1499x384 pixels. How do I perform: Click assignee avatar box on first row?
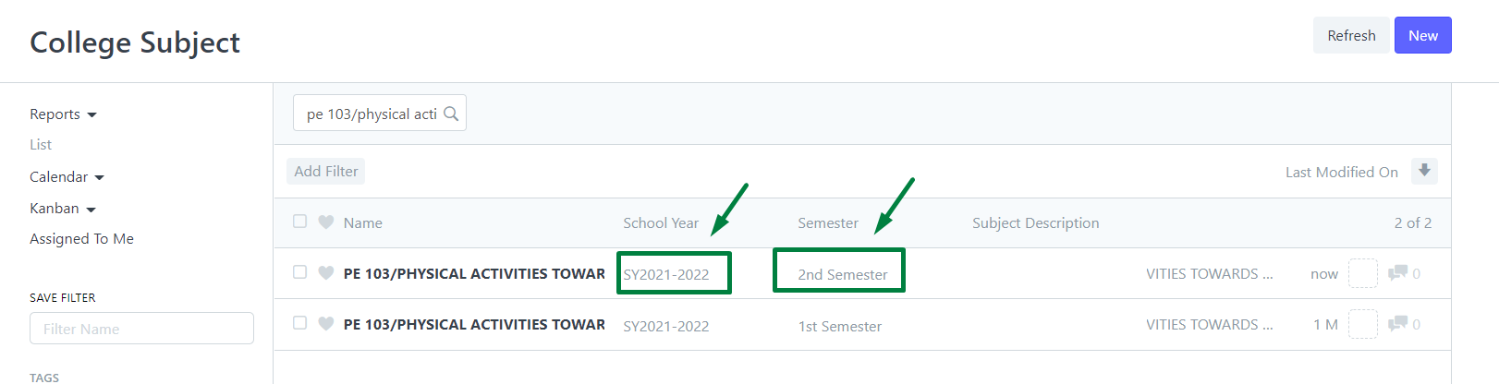click(x=1362, y=273)
